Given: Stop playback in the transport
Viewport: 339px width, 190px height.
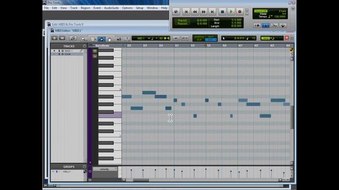Looking at the screenshot, I should tap(222, 12).
